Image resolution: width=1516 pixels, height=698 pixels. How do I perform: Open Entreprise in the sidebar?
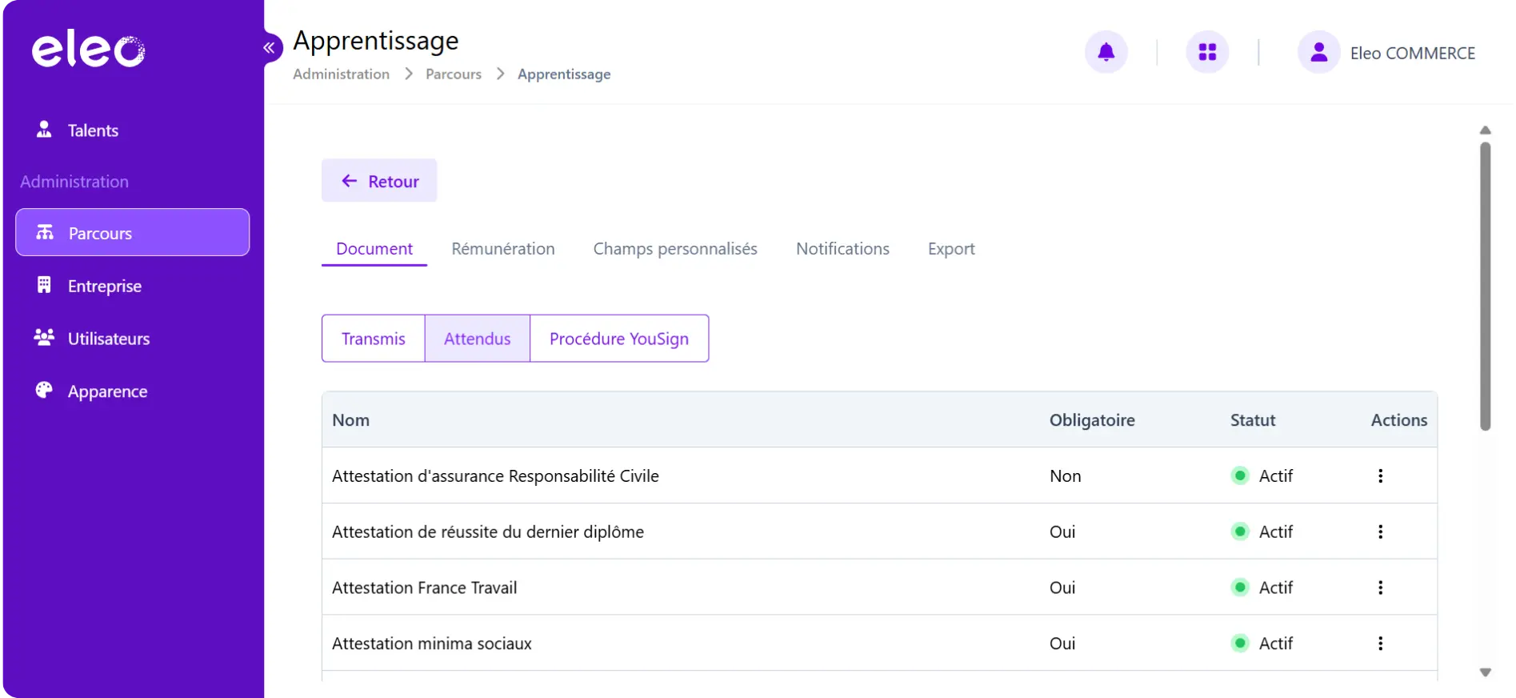132,286
